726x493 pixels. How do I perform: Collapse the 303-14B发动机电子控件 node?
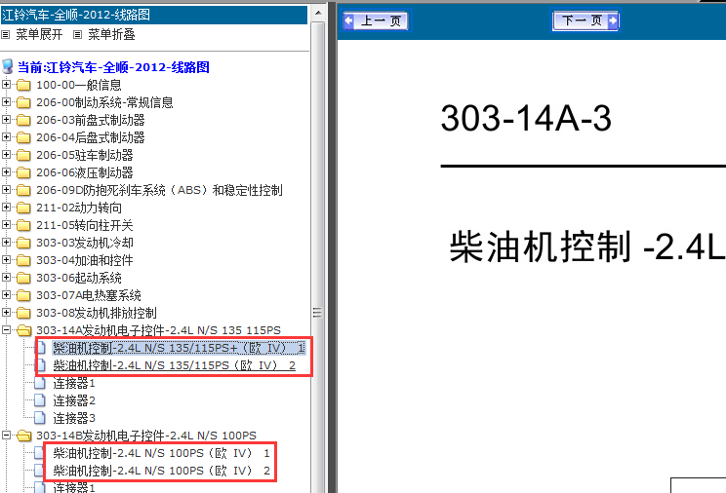[7, 436]
